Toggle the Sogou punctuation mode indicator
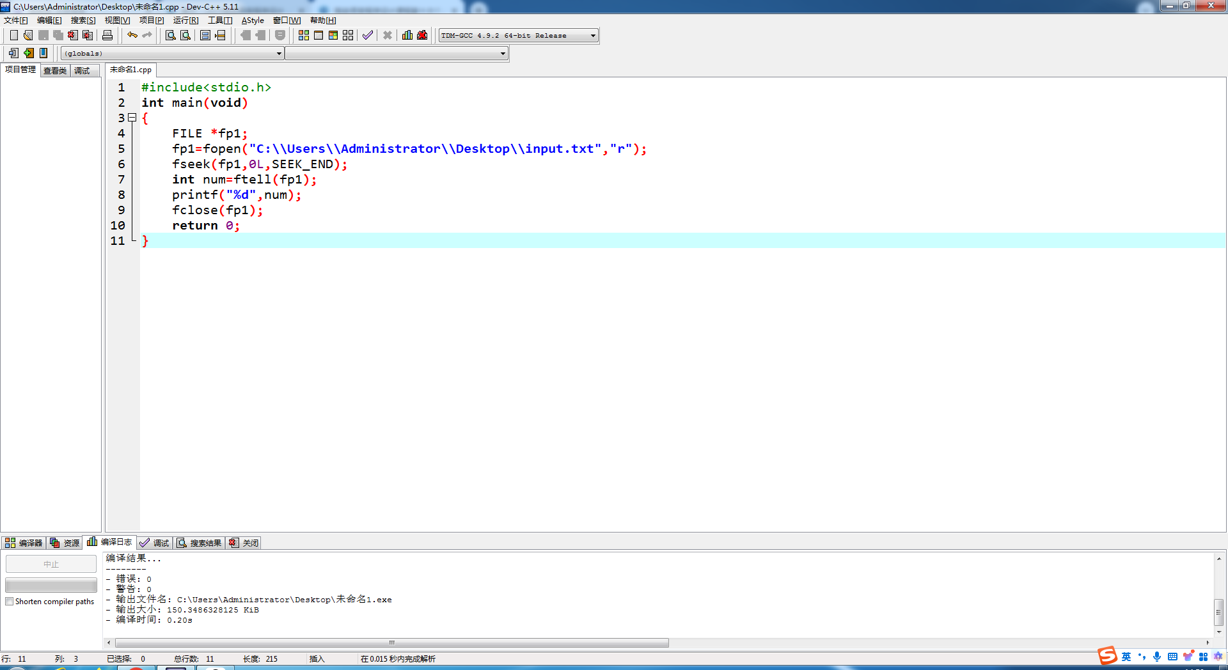Viewport: 1228px width, 670px height. click(x=1142, y=657)
